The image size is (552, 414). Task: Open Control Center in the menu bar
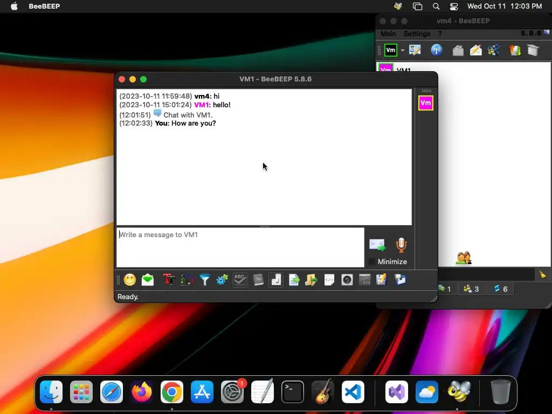[454, 6]
